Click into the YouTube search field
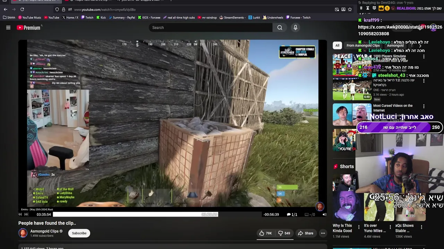The image size is (444, 249). [211, 28]
